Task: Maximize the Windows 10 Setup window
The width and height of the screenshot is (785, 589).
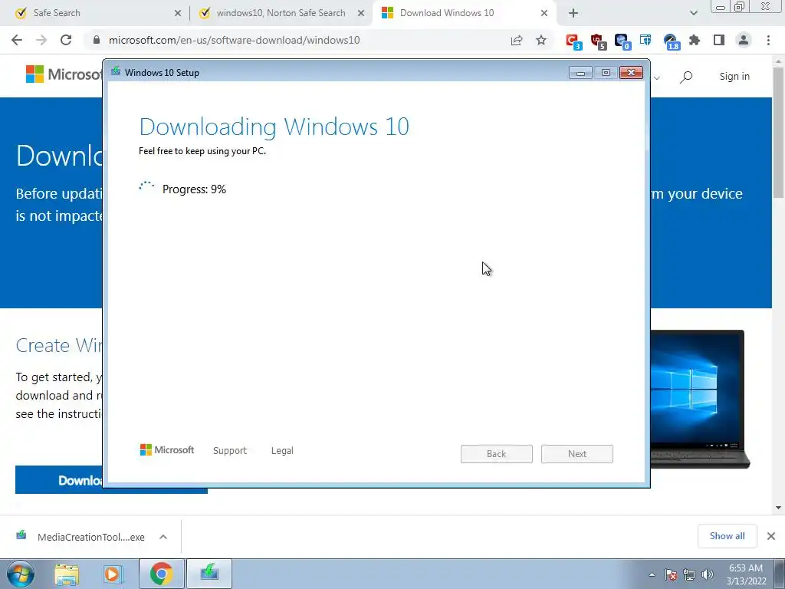Action: [x=606, y=73]
